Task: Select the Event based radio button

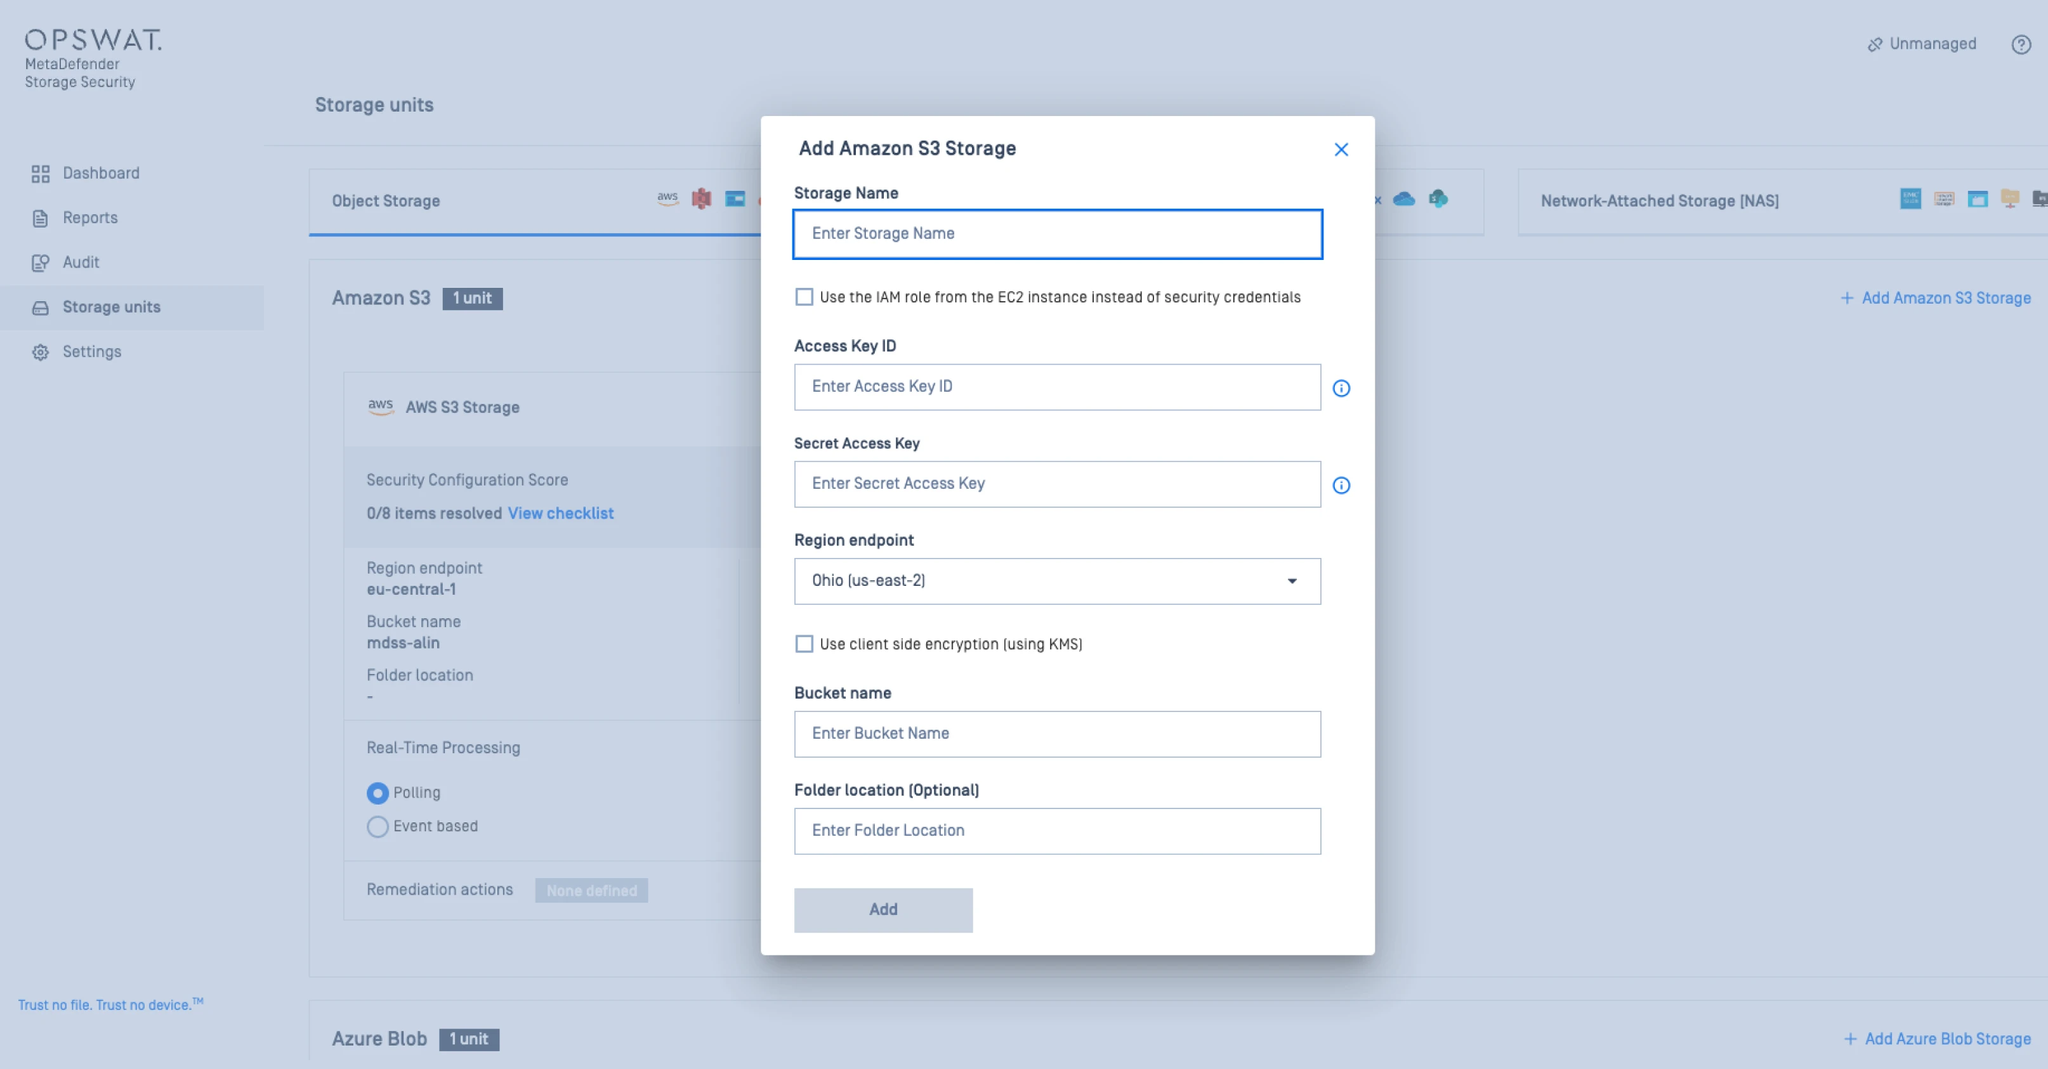Action: coord(377,827)
